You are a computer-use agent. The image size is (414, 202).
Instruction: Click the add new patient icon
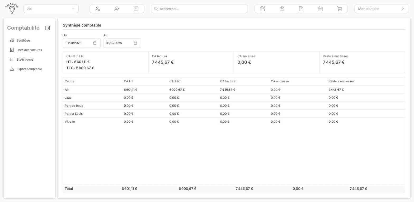(117, 9)
